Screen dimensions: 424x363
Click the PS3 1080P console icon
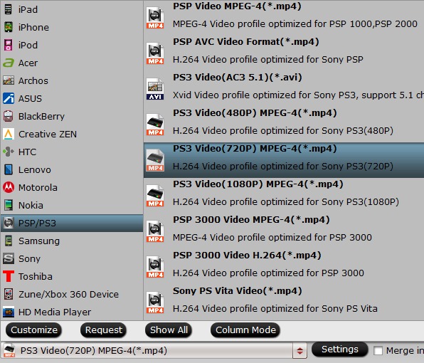coord(155,196)
